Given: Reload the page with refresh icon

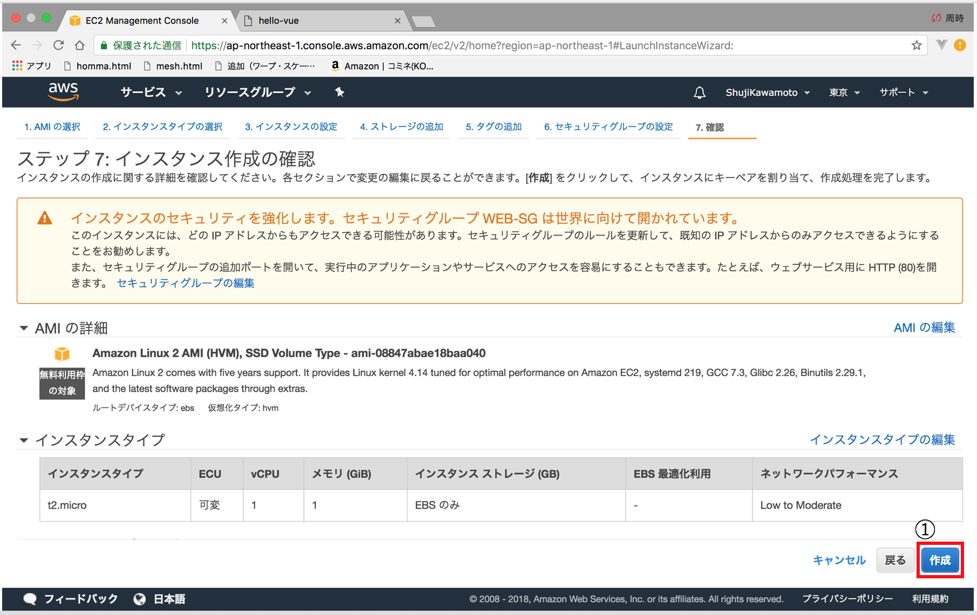Looking at the screenshot, I should tap(58, 45).
